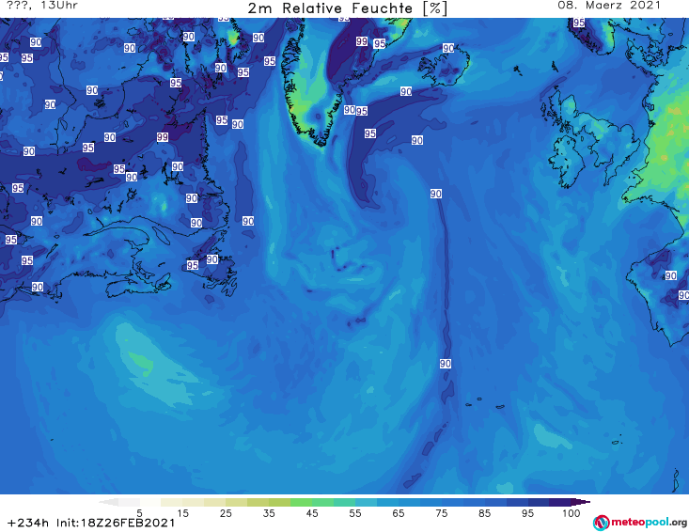
Task: Click the "45" value on the colour scale
Action: click(x=312, y=513)
